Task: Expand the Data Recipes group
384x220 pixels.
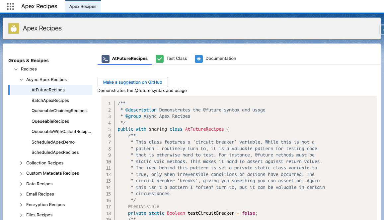Action: 21,184
